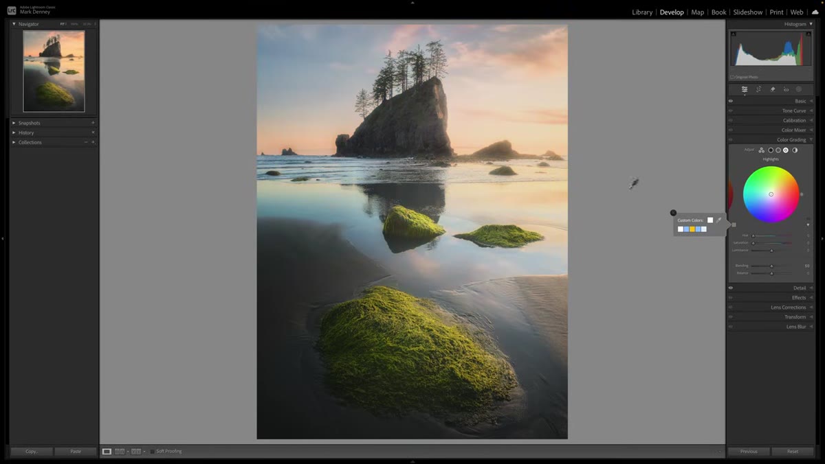Toggle the Tone Curve panel visibility eye
This screenshot has height=464, width=825.
click(731, 111)
